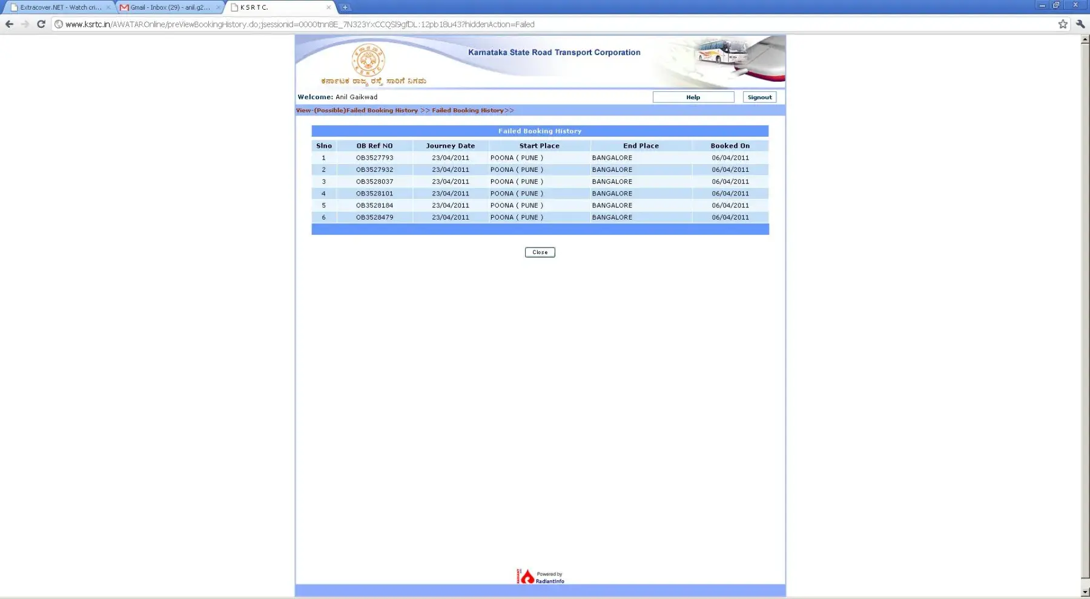Open the Chrome wrench settings menu
Viewport: 1090px width, 599px height.
point(1080,24)
